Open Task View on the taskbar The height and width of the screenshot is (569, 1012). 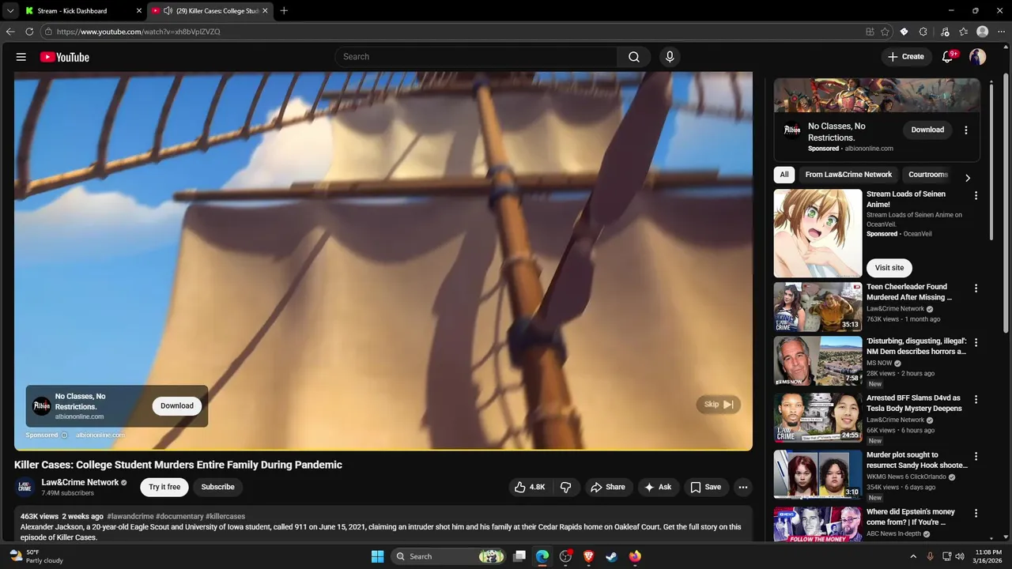[519, 556]
